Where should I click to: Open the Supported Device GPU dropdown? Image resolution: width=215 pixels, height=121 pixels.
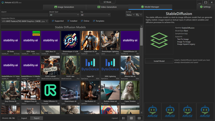(24, 21)
